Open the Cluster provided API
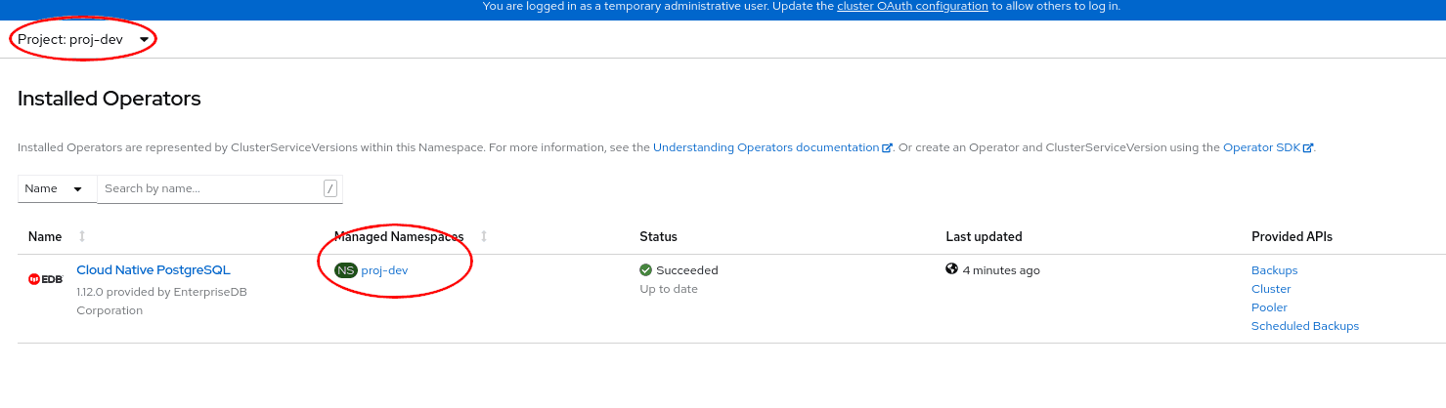 pyautogui.click(x=1271, y=289)
